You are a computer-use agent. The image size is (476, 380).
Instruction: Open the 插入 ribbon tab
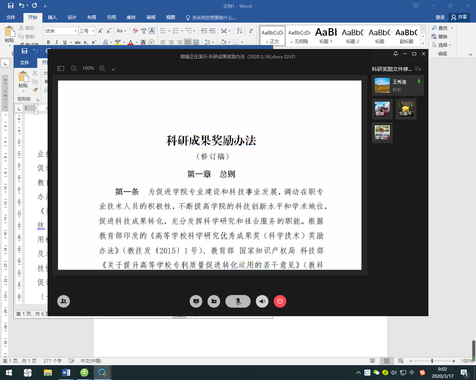52,17
